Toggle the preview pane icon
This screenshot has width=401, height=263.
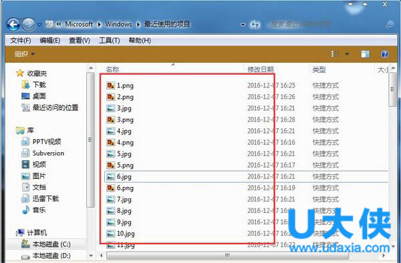365,54
